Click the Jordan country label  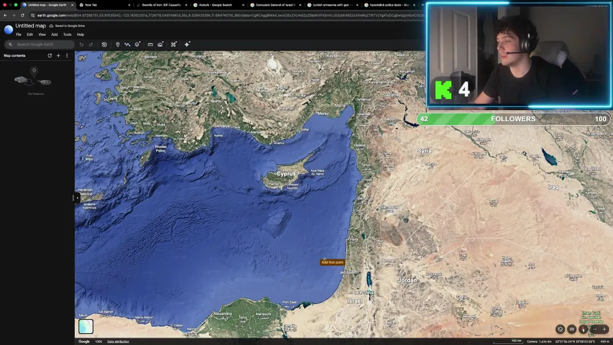408,280
